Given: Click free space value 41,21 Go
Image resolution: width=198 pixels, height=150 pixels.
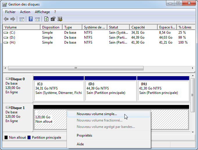Looking at the screenshot, I should (x=166, y=42).
